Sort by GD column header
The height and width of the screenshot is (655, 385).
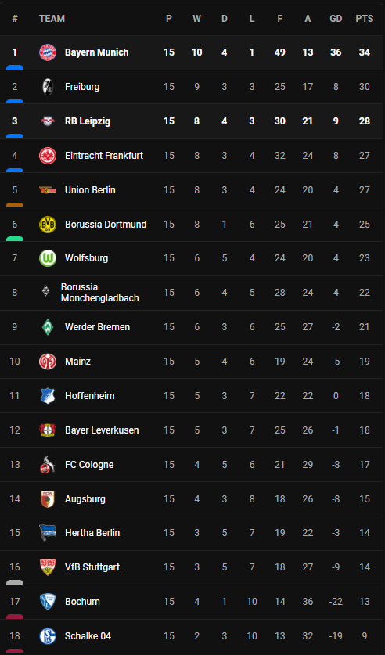pyautogui.click(x=336, y=19)
